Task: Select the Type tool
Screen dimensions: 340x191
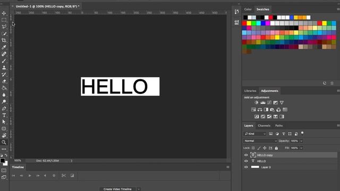Action: pyautogui.click(x=4, y=115)
